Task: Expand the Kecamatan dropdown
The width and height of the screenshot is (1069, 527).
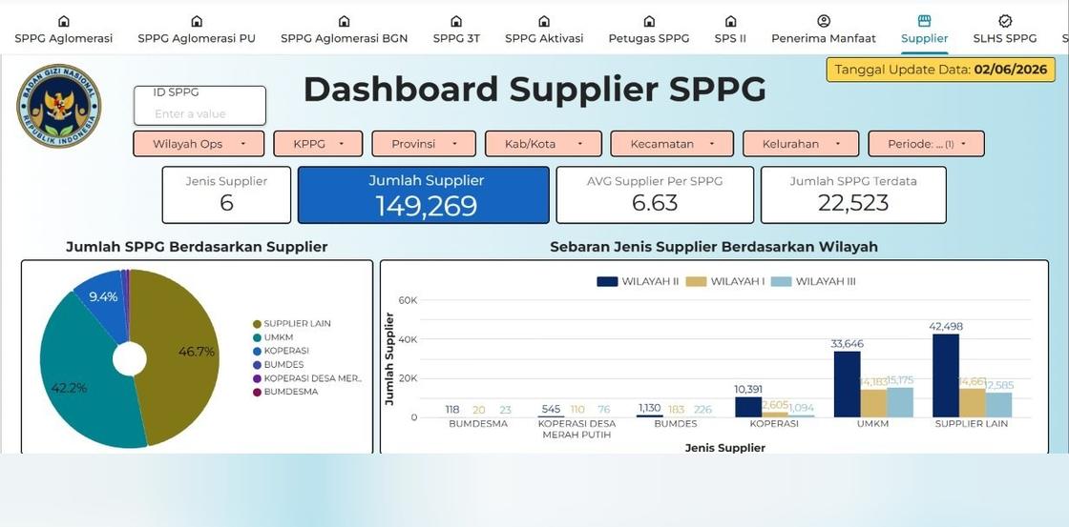Action: pos(672,144)
